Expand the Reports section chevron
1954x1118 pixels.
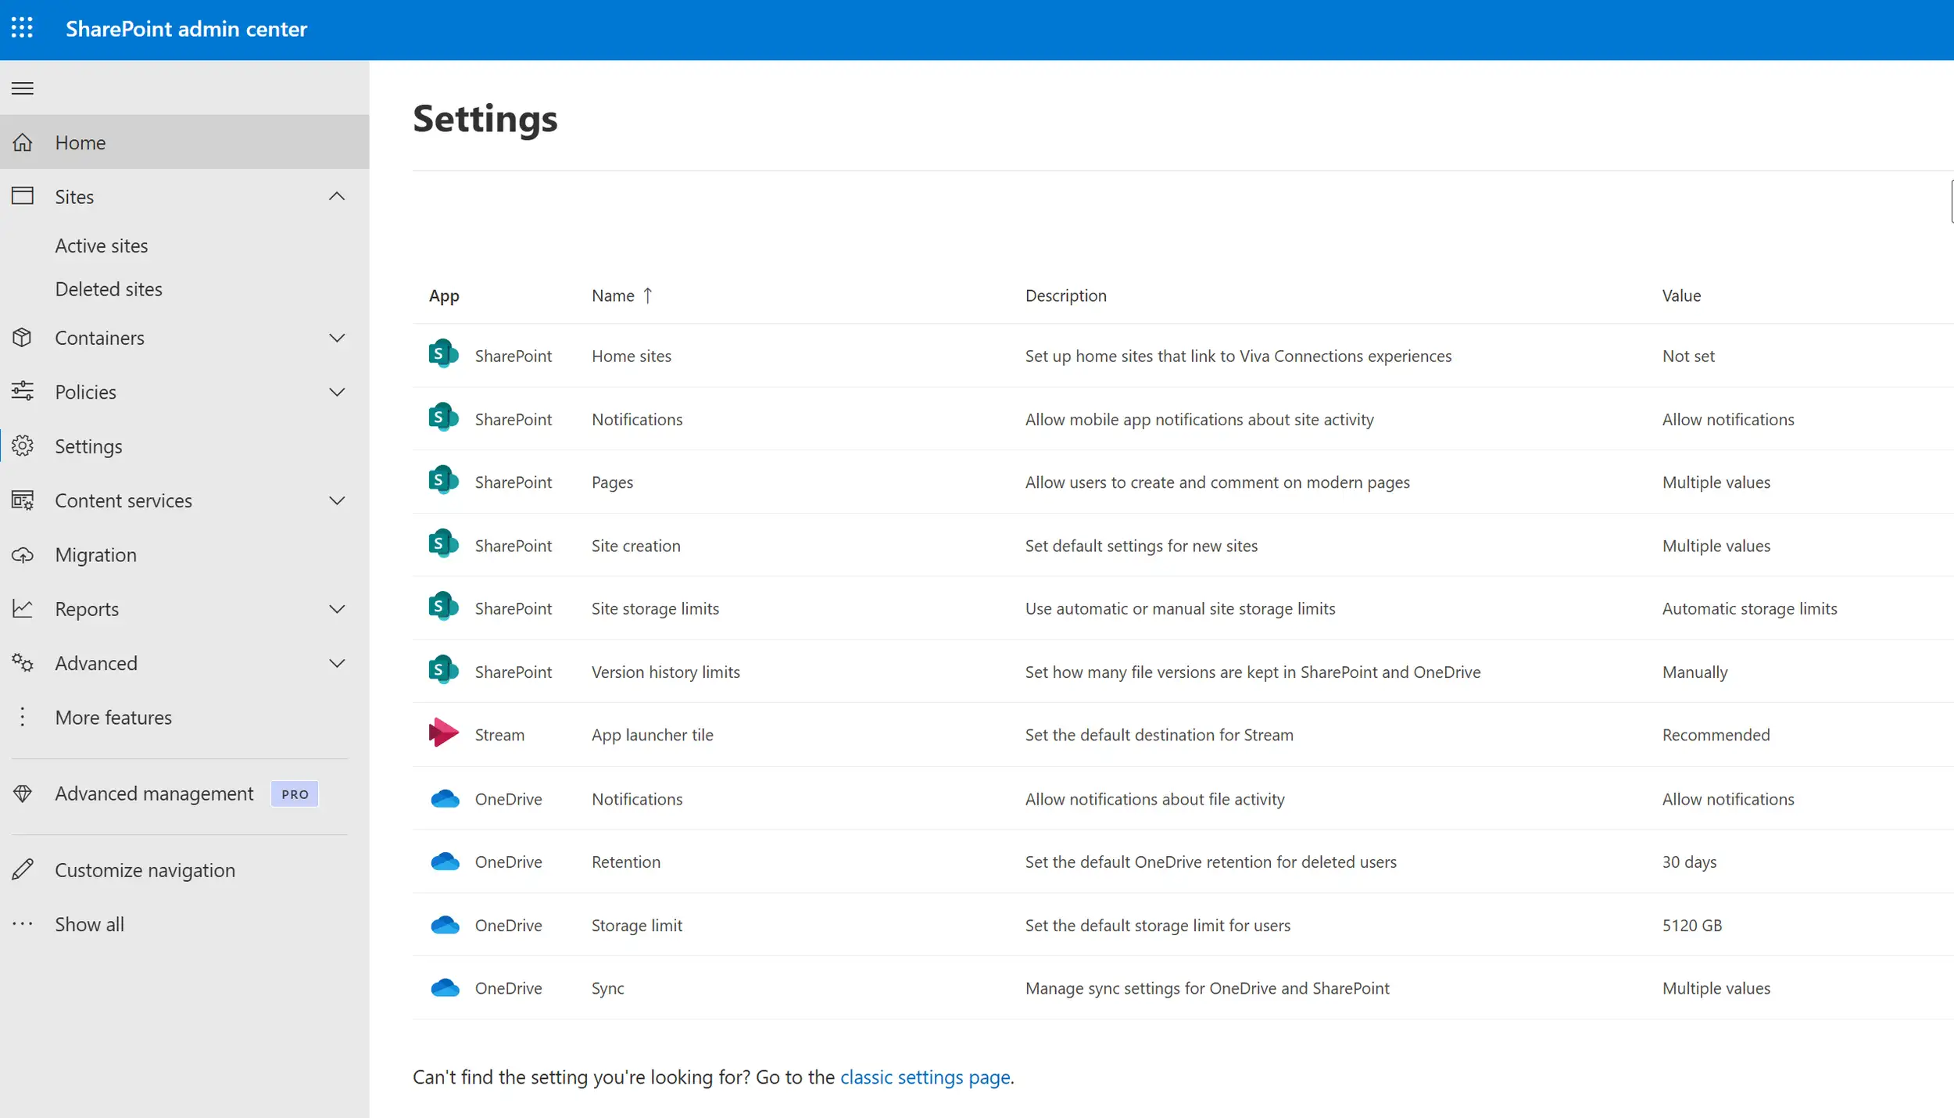pyautogui.click(x=337, y=609)
